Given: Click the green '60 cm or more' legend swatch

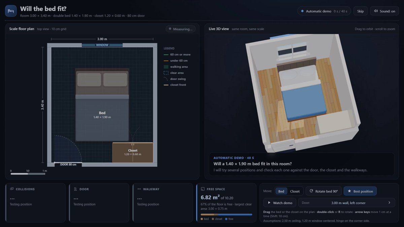Looking at the screenshot, I should coord(166,54).
